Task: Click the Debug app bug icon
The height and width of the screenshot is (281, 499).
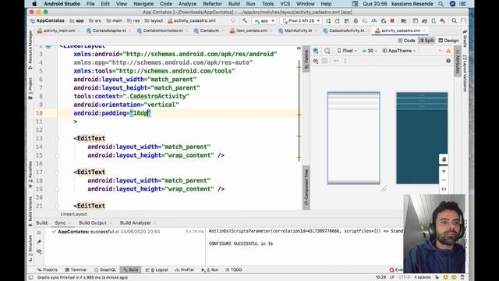Action: click(x=356, y=21)
